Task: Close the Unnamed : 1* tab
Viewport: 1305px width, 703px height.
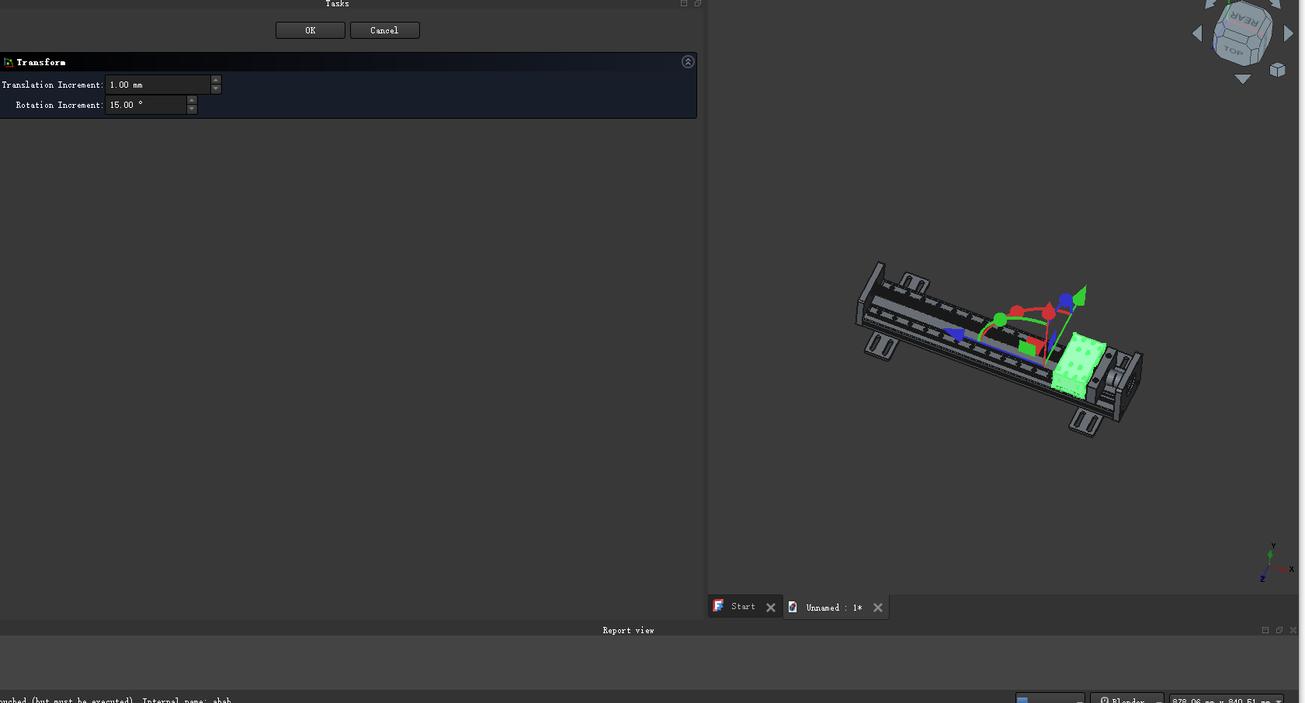Action: 877,608
